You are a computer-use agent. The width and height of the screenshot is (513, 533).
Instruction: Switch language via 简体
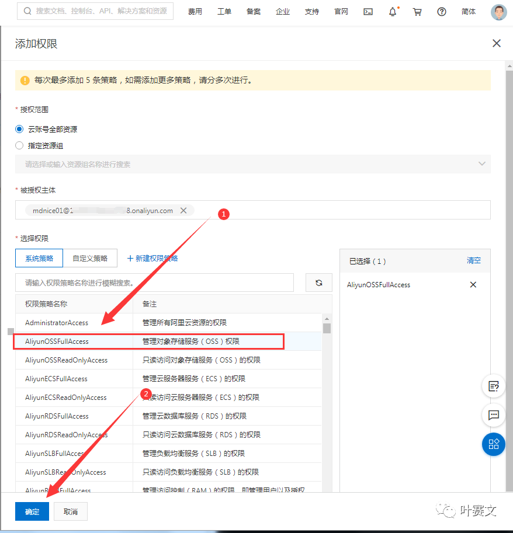[x=469, y=12]
